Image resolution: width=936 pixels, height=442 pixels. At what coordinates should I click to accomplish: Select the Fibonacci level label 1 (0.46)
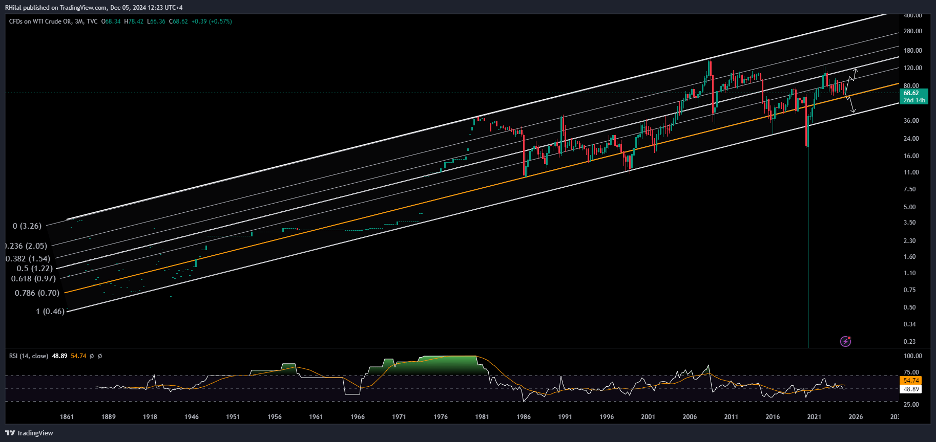(50, 311)
